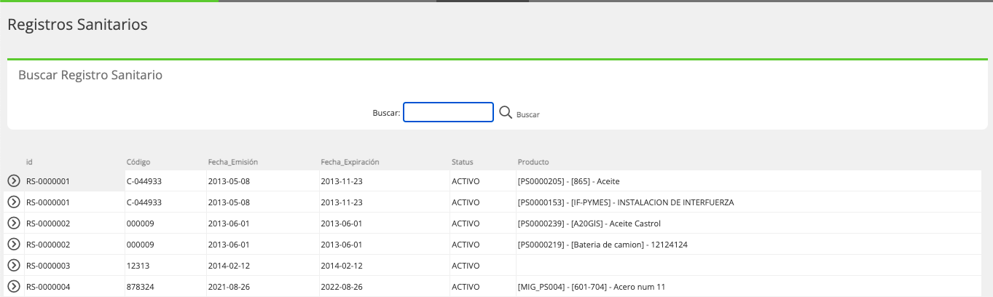This screenshot has width=993, height=297.
Task: Open the row arrow for Aceite Castrol
Action: pos(13,223)
